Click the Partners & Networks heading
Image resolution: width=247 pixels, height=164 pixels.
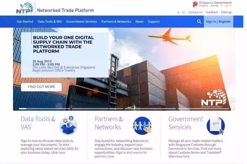click(109, 123)
